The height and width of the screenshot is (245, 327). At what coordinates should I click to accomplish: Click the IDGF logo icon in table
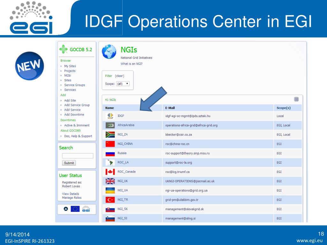[x=110, y=116]
